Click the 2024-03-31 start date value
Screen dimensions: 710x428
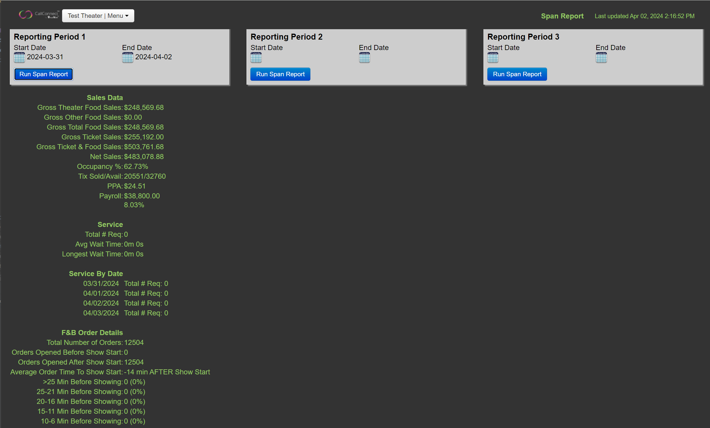(45, 57)
